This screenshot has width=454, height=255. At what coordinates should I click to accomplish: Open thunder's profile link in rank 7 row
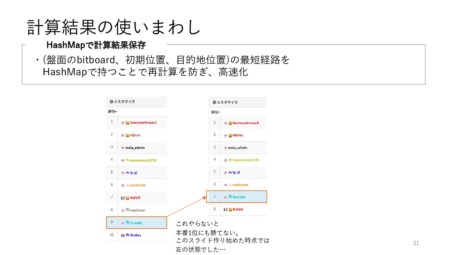(239, 197)
